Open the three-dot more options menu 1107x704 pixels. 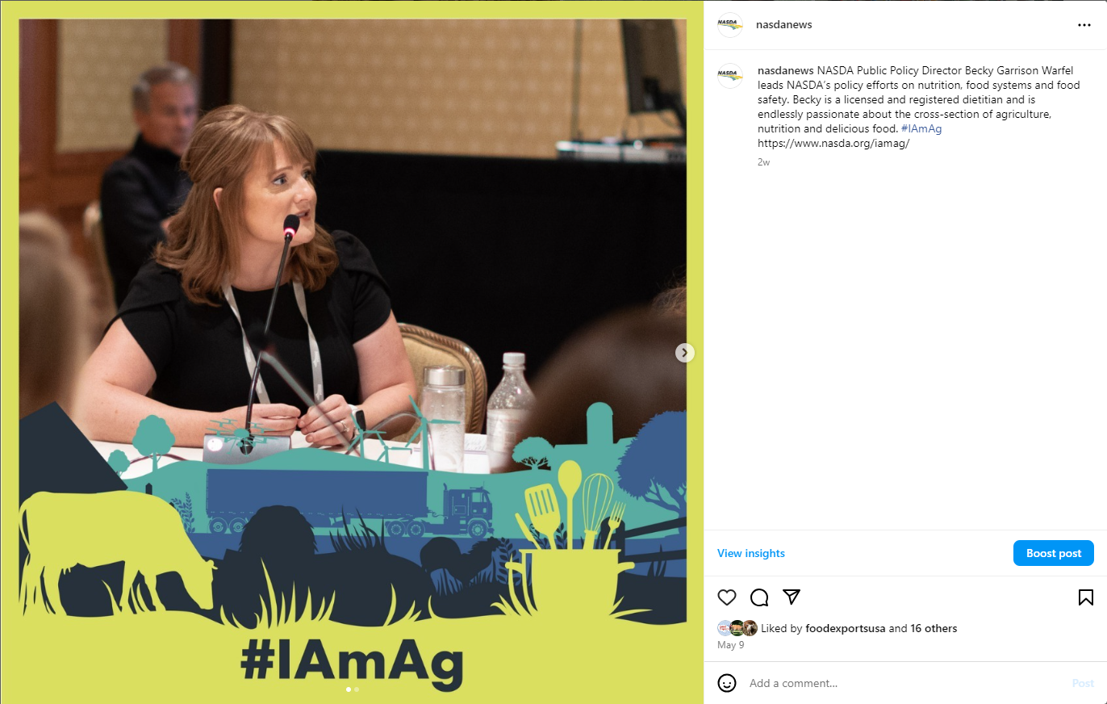[1084, 25]
